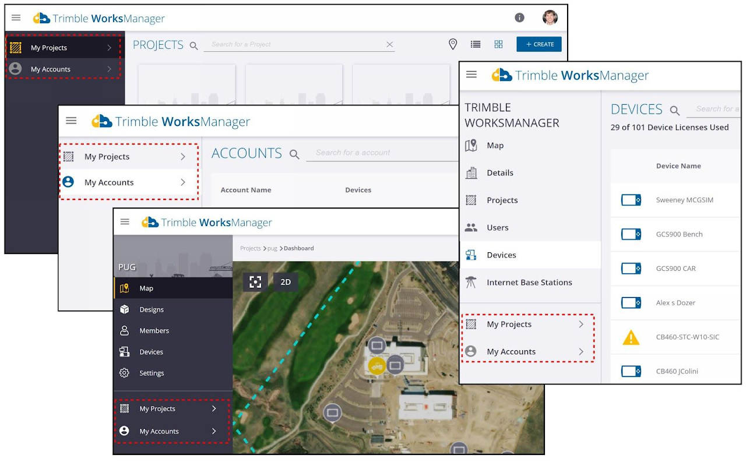Click yellow machine marker on map
Screen dimensions: 746x462
coord(376,366)
